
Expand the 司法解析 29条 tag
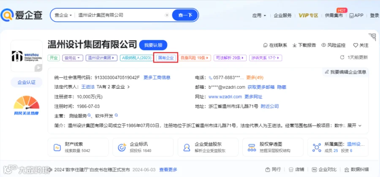tap(230, 58)
